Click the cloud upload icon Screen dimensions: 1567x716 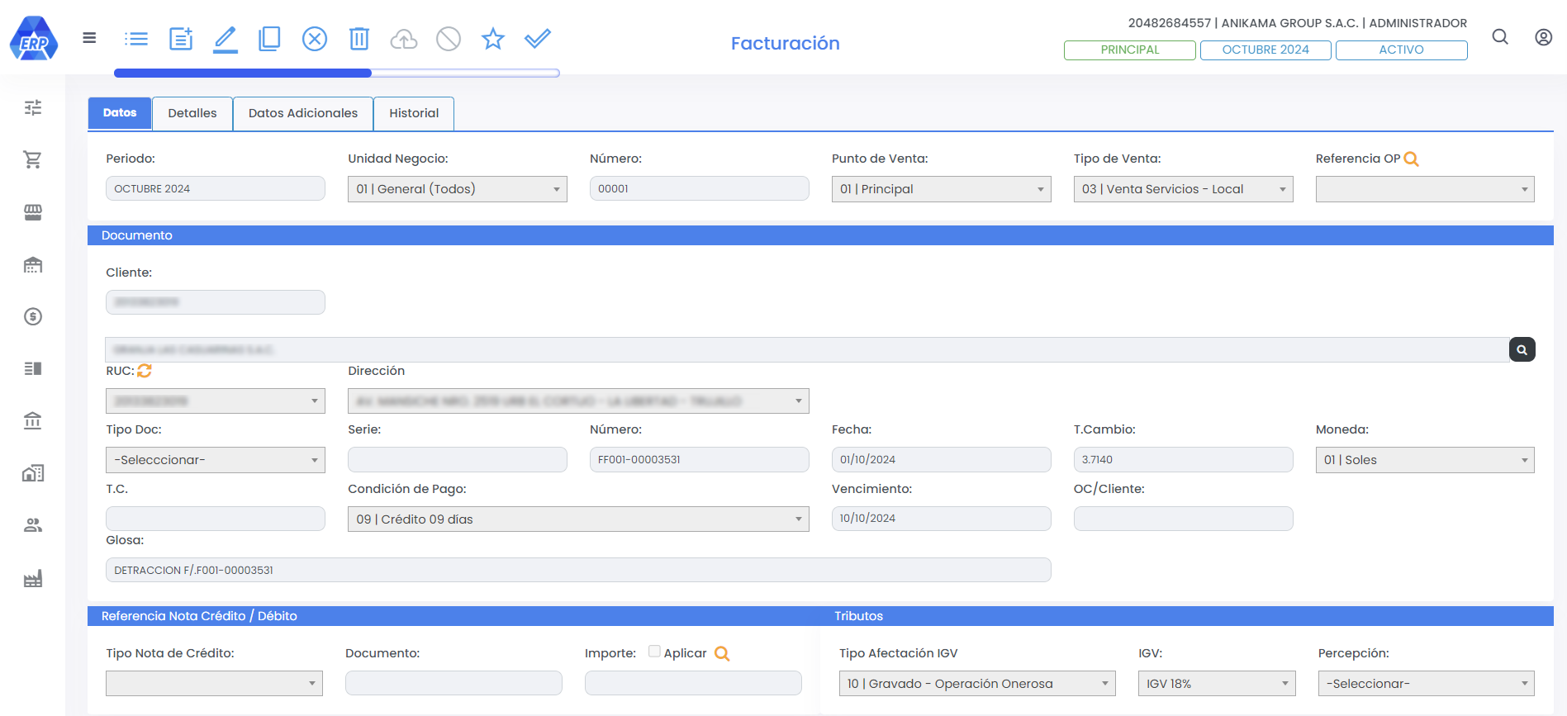[x=404, y=39]
